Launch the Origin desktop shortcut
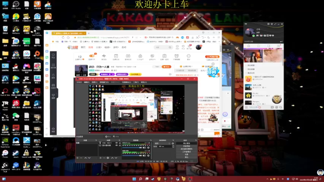The height and width of the screenshot is (182, 324). 37,55
